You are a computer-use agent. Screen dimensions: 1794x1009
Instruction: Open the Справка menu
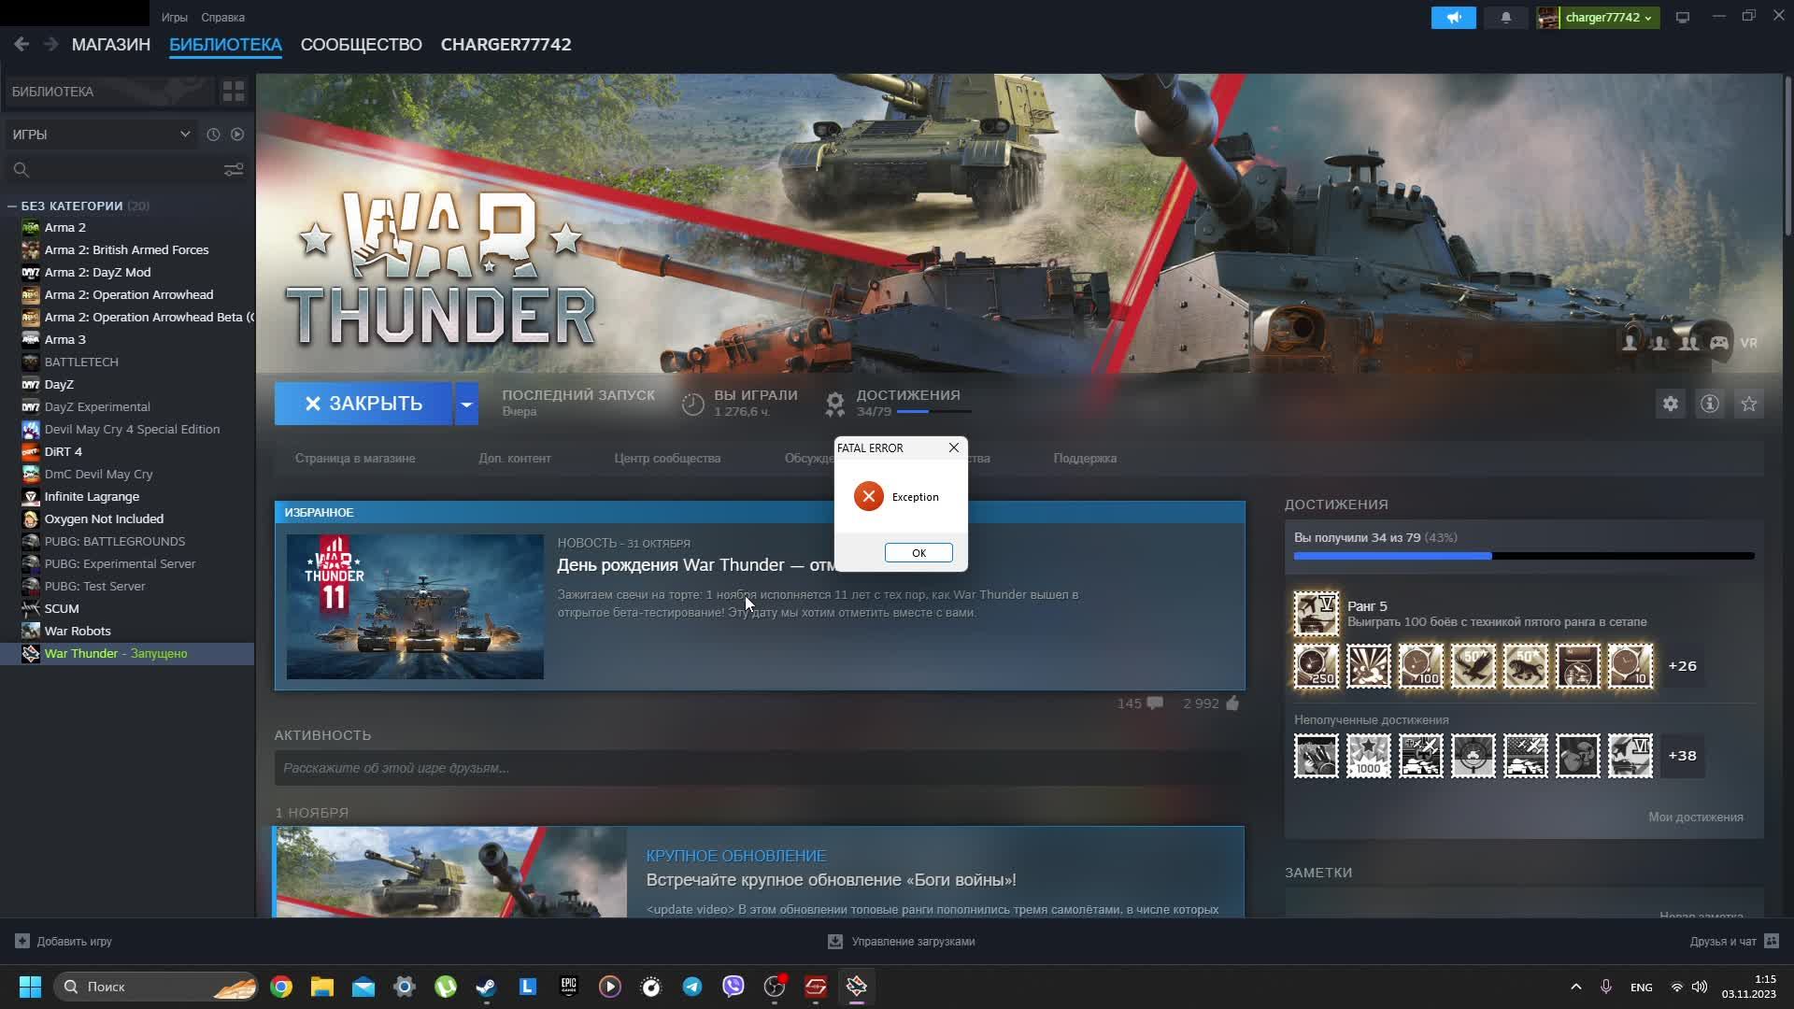[x=222, y=18]
